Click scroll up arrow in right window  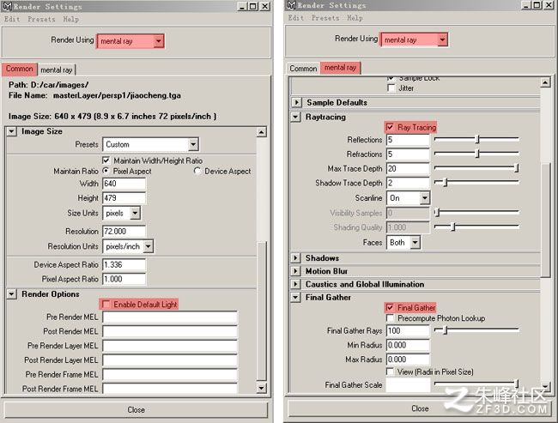click(545, 83)
